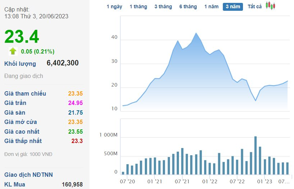Select the 1 ngày time range
This screenshot has width=294, height=189.
114,6
